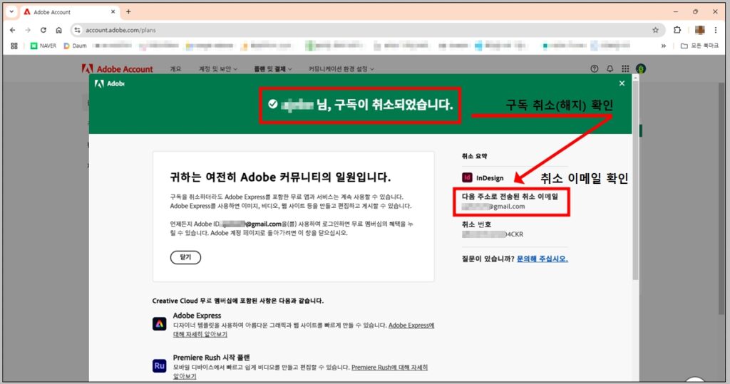Click the Adobe Account logo
Viewport: 730px width, 384px height.
click(x=118, y=69)
